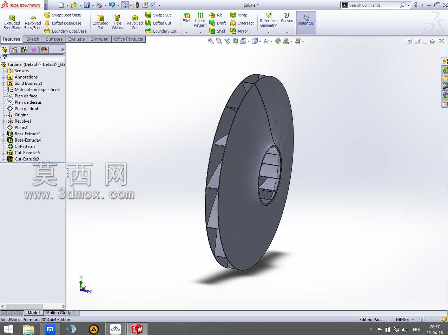Choose Boundary Boss/Base command
Viewport: 448px width, 335px height.
pos(65,31)
